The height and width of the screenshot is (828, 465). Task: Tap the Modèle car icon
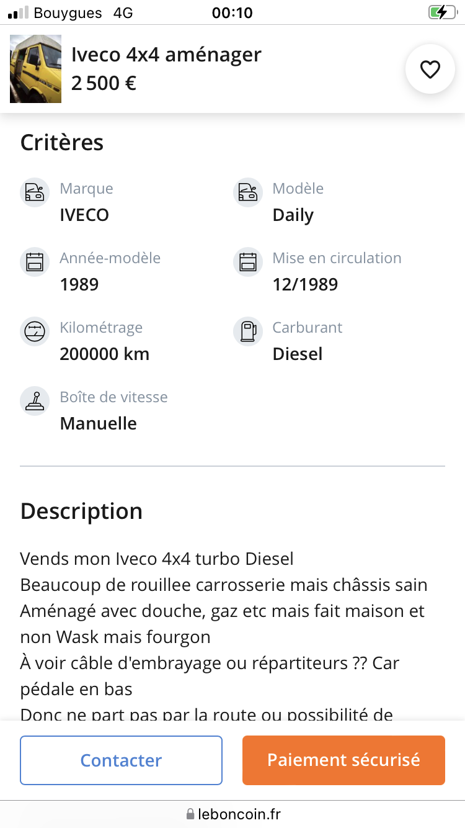point(248,192)
